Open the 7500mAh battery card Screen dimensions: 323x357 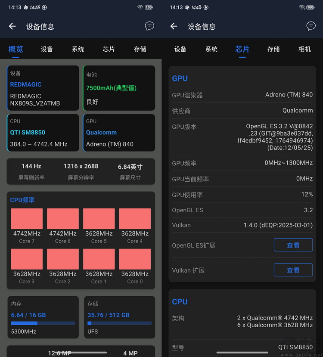point(119,88)
